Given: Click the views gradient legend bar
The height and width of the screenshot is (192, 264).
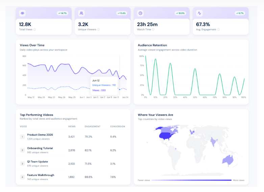Looking at the screenshot, I should tap(191, 180).
